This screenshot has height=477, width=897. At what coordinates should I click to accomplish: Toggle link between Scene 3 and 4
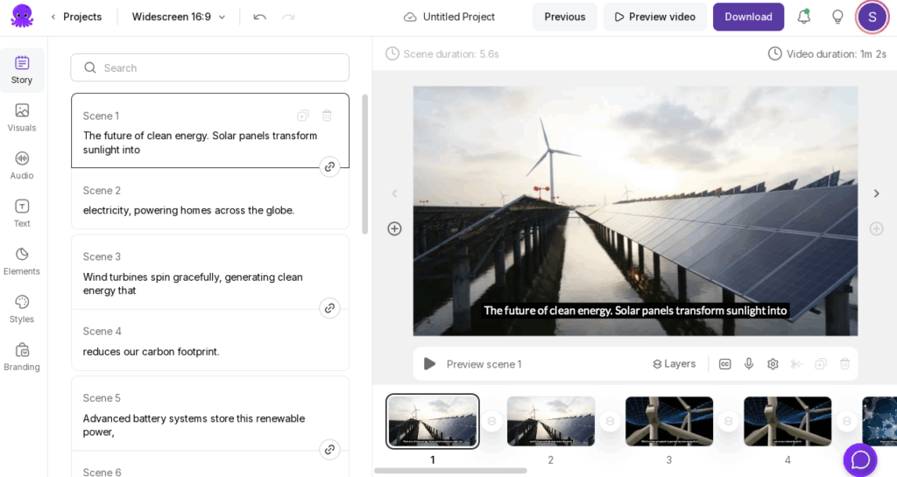coord(329,308)
